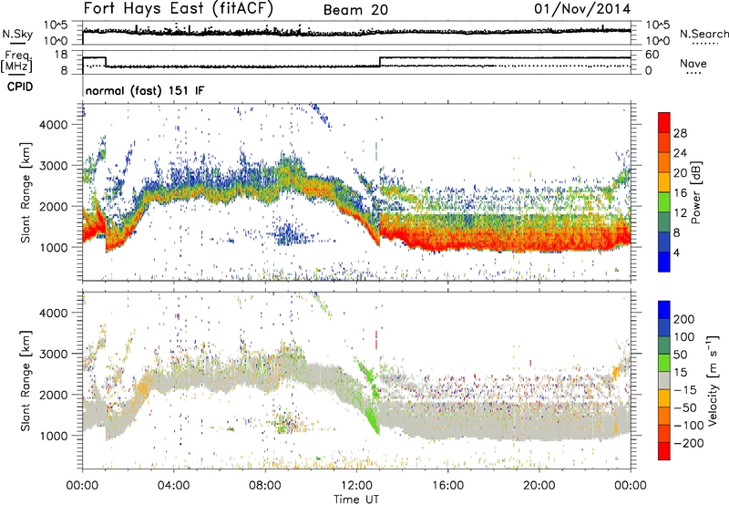Pick the teal 8-12 dB Power segment
Viewport: 729px width, 505px height.
click(664, 222)
